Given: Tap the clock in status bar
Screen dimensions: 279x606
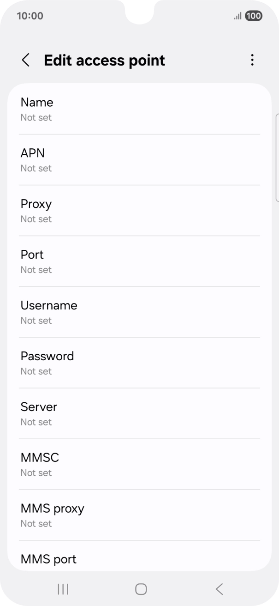Looking at the screenshot, I should 30,16.
